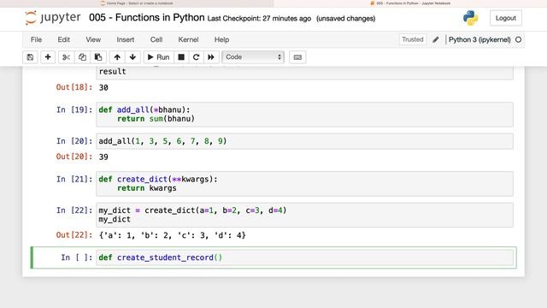Select the In [19] add_all definition cell
The width and height of the screenshot is (547, 308).
(304, 114)
